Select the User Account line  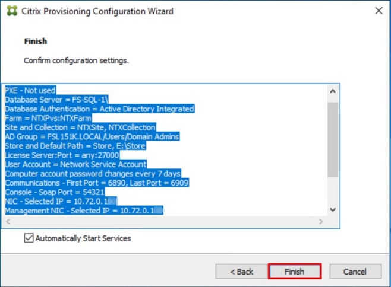pos(76,164)
